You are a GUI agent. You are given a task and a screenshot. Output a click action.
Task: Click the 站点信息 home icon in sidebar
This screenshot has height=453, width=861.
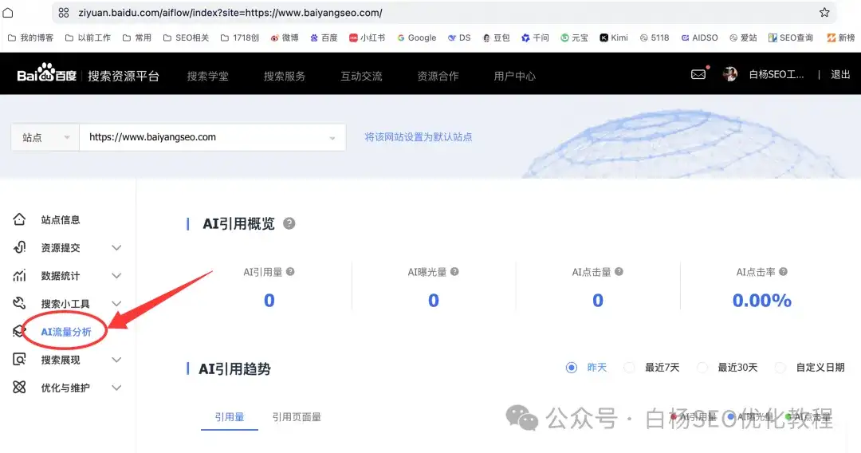click(19, 219)
